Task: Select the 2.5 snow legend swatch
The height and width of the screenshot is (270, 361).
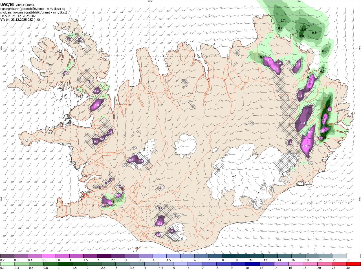Action: (x=118, y=256)
